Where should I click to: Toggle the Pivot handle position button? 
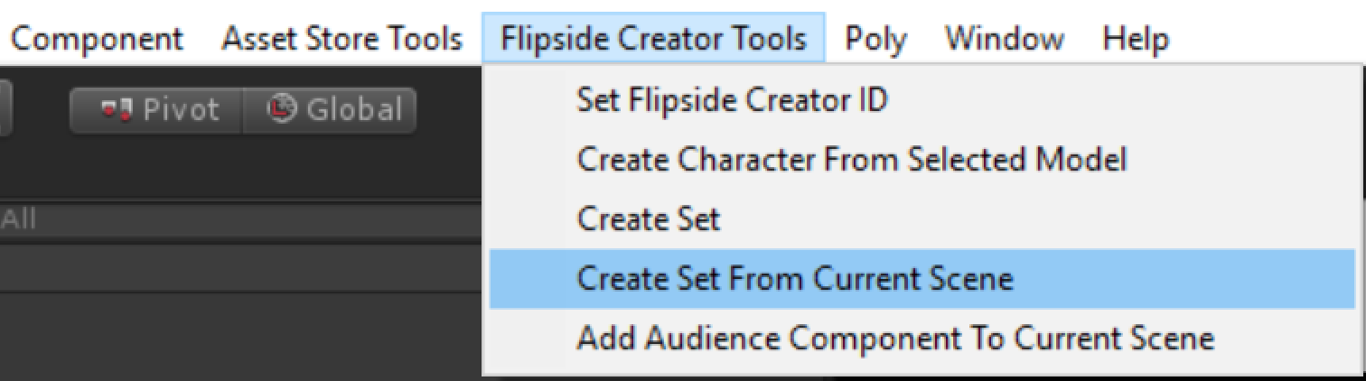click(x=156, y=110)
